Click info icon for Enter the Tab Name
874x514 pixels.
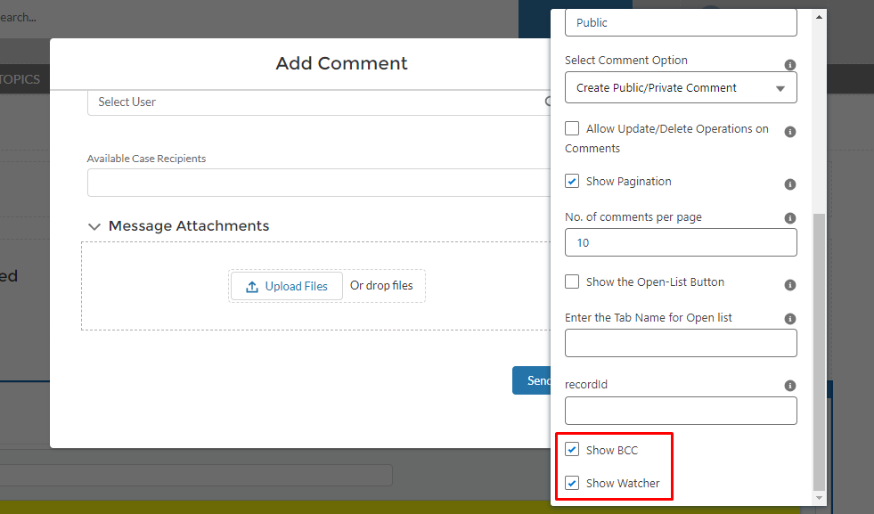click(789, 319)
